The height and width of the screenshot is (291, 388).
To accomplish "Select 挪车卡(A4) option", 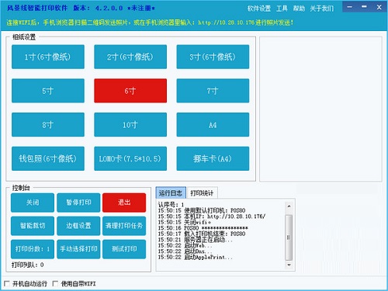I will point(213,158).
